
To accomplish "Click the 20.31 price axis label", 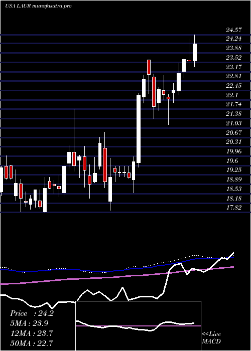I will 233,142.
